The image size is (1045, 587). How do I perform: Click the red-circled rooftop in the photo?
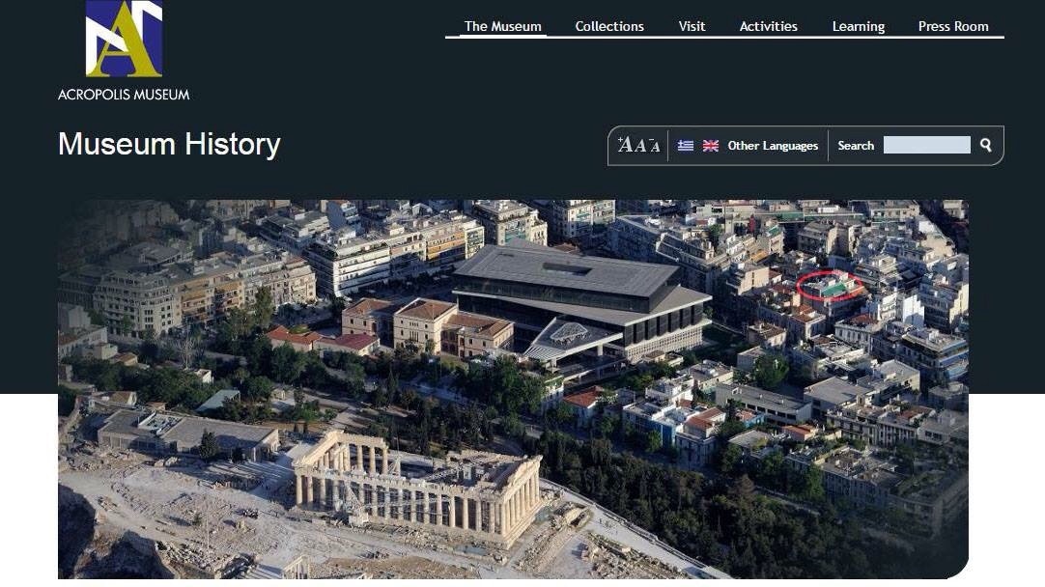830,286
